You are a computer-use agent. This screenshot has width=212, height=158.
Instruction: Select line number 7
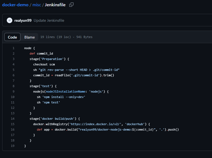(13, 81)
